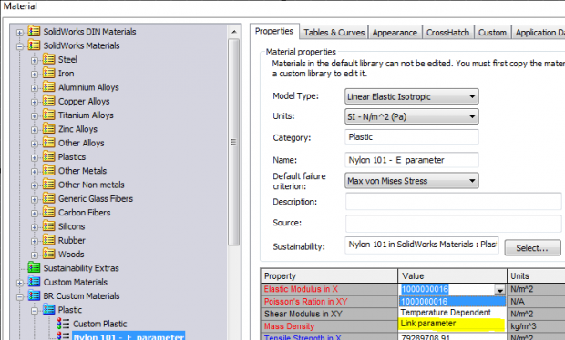
Task: Click the Carbon Fibers folder icon
Action: (x=48, y=212)
